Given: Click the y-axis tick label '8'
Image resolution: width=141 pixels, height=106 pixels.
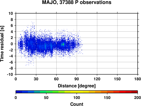Looking at the screenshot, I should [x=12, y=20].
